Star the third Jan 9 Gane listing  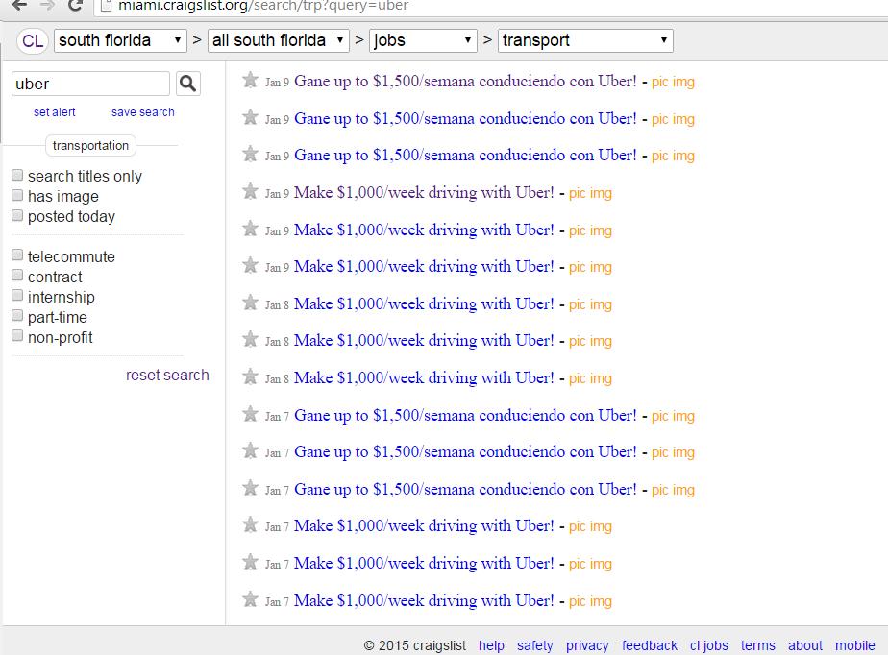pyautogui.click(x=250, y=154)
